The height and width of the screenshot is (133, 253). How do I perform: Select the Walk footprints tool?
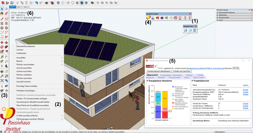tap(2, 91)
